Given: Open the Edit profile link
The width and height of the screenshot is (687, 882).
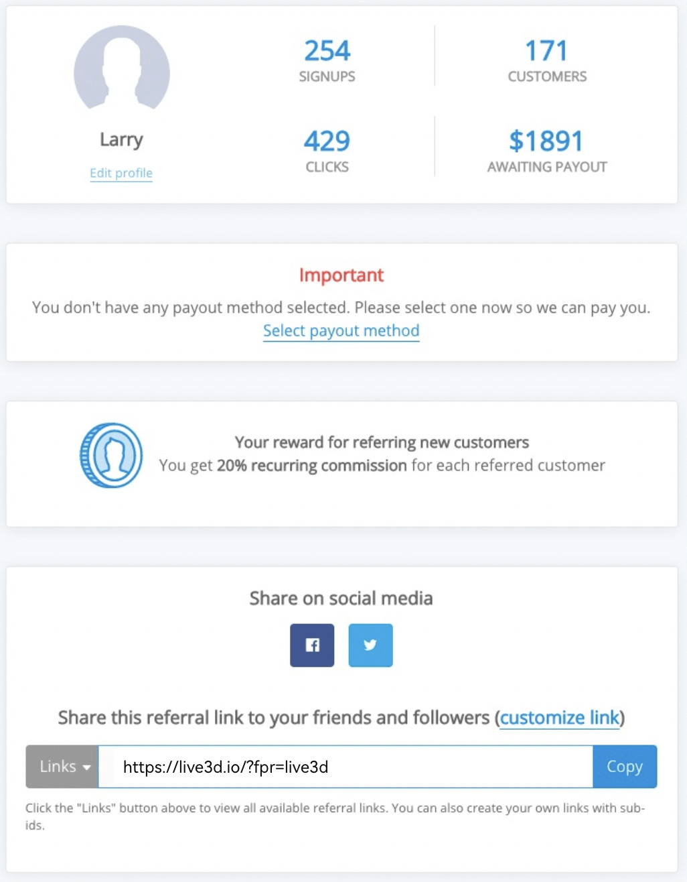Looking at the screenshot, I should (121, 173).
